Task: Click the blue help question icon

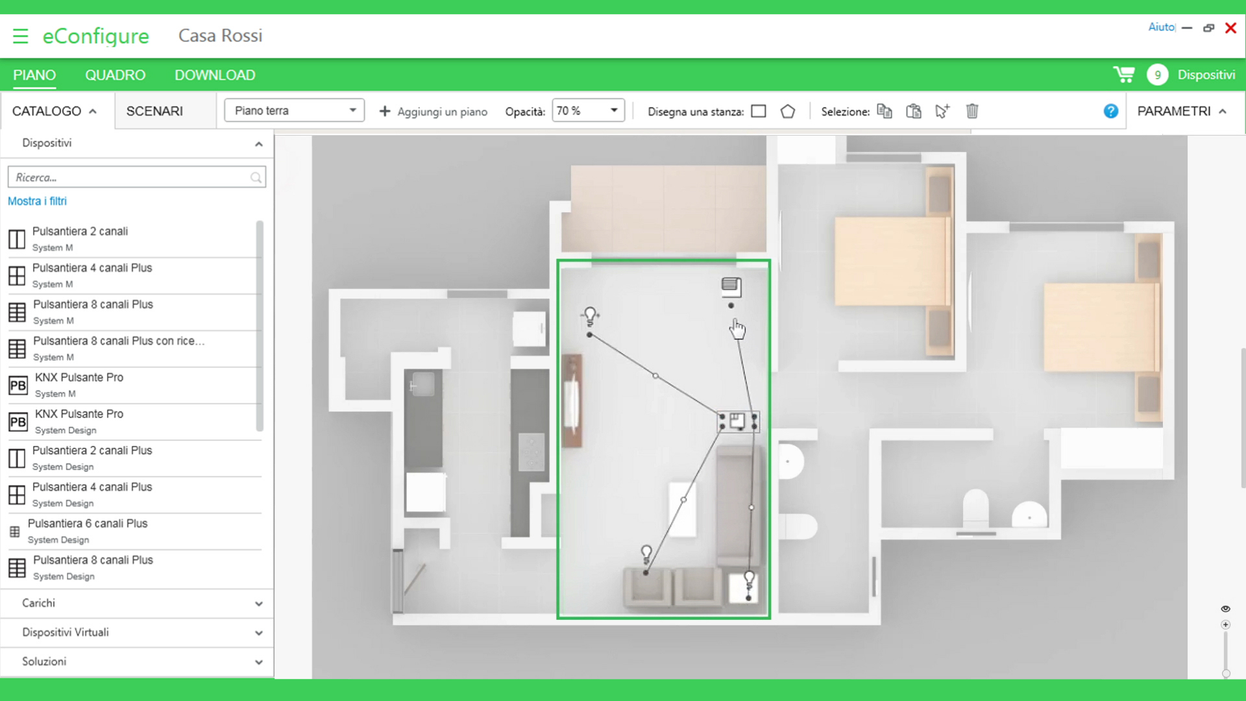Action: point(1110,111)
